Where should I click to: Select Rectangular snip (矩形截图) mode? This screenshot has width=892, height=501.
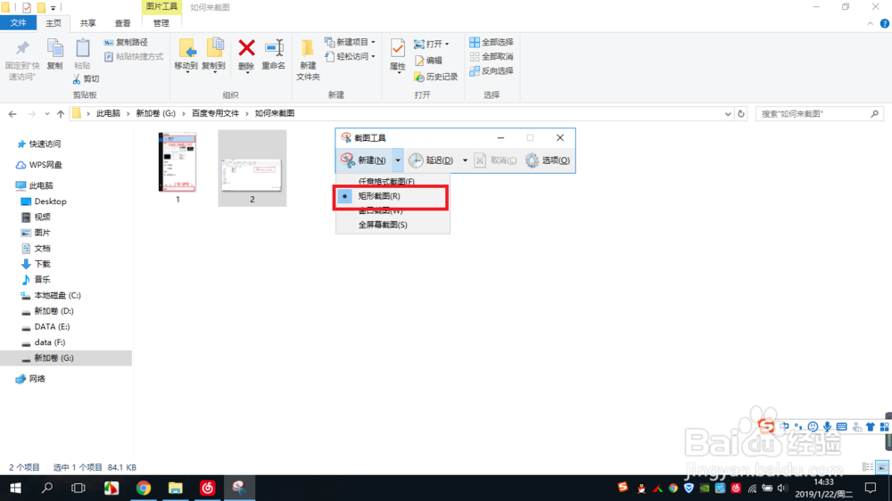point(392,196)
